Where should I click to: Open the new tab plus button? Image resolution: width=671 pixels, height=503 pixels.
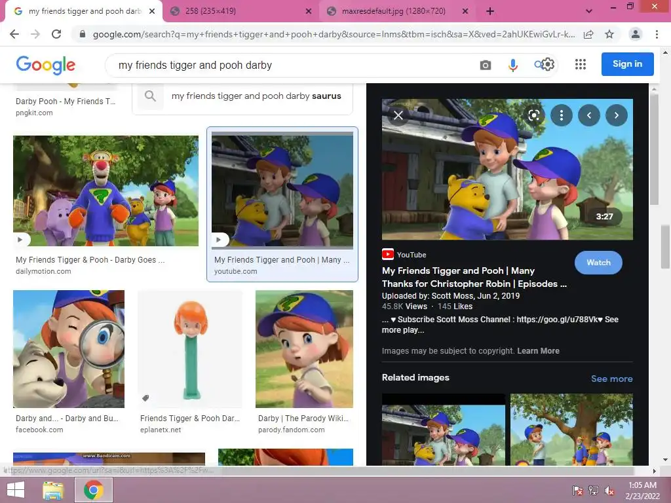[x=490, y=11]
